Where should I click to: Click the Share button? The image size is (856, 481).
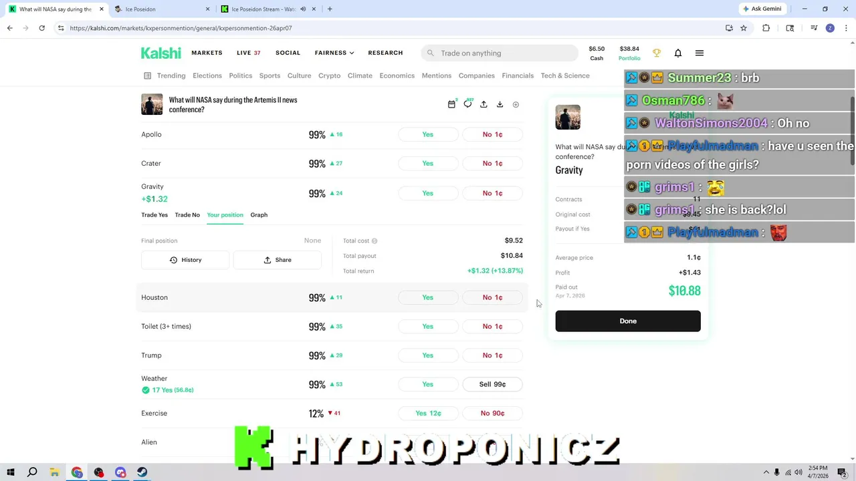pyautogui.click(x=277, y=260)
